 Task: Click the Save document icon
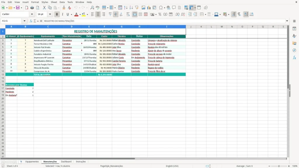18,8
